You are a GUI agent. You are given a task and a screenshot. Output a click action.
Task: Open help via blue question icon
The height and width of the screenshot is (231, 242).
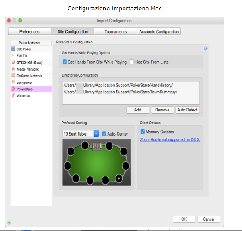click(205, 49)
